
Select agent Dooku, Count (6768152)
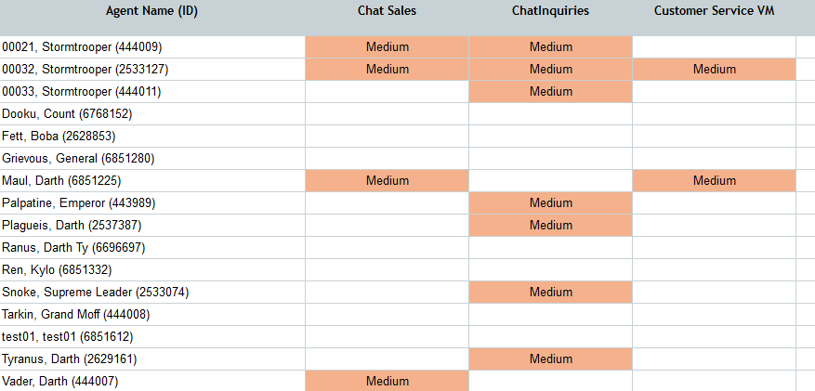pos(67,113)
